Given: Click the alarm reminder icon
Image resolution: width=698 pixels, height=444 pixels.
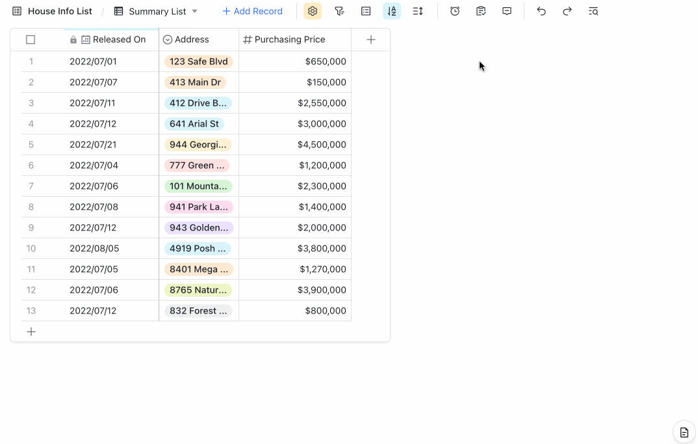Looking at the screenshot, I should click(455, 11).
